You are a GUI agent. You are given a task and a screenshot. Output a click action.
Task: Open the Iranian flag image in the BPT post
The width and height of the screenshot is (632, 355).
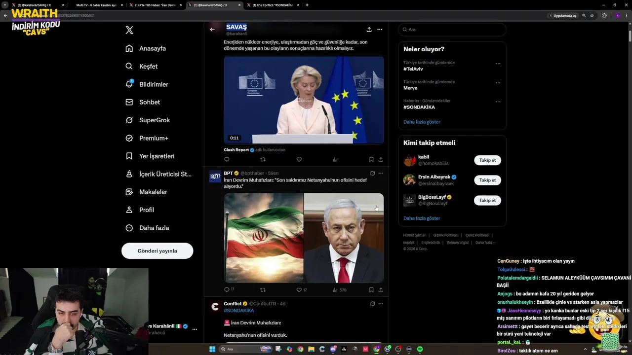click(x=264, y=238)
